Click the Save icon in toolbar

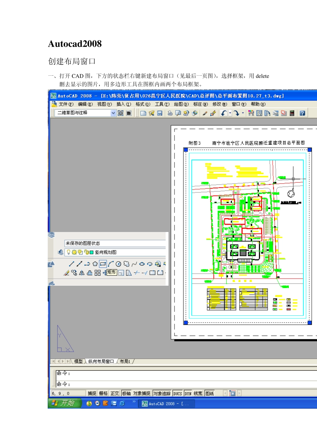click(x=160, y=113)
